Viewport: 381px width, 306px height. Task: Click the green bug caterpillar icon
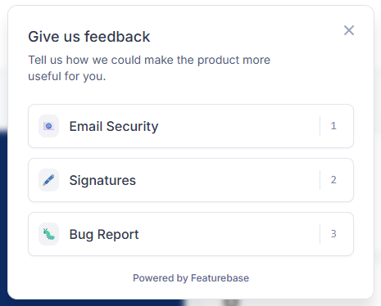click(x=48, y=234)
